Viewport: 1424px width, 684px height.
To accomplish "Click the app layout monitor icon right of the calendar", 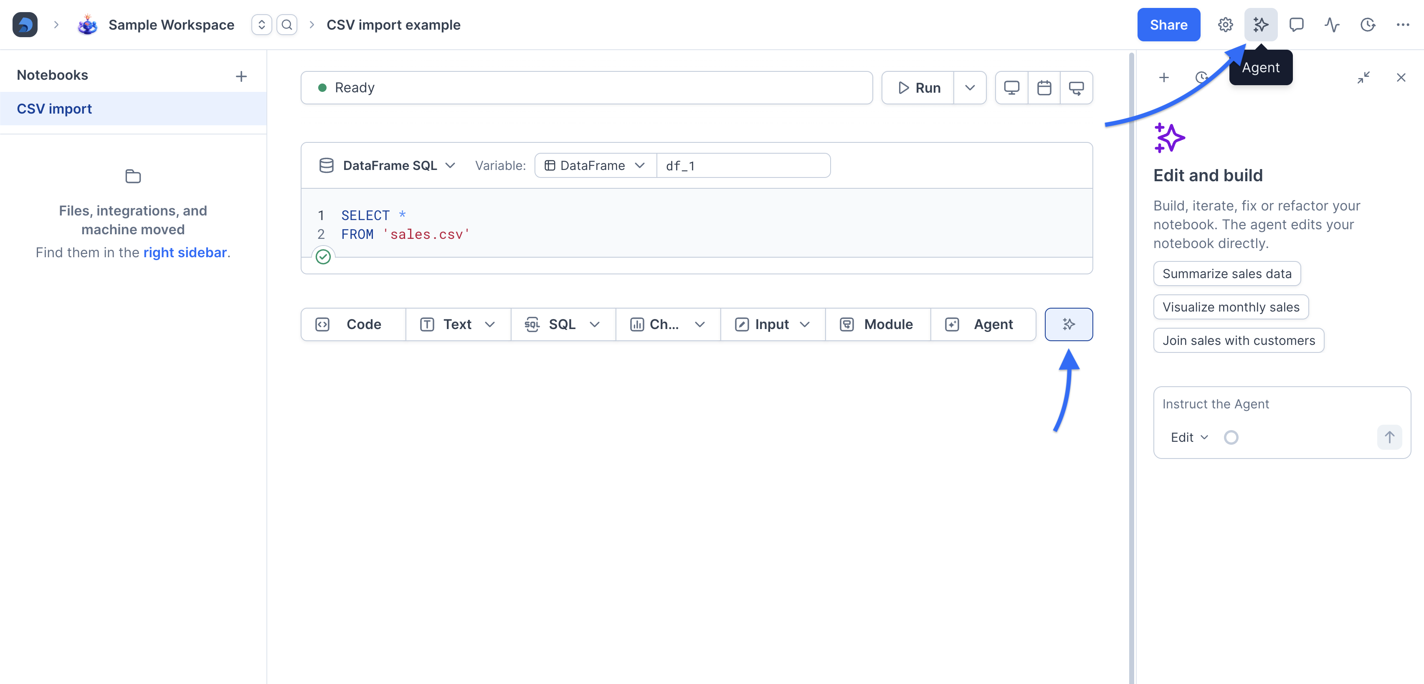I will tap(1076, 88).
